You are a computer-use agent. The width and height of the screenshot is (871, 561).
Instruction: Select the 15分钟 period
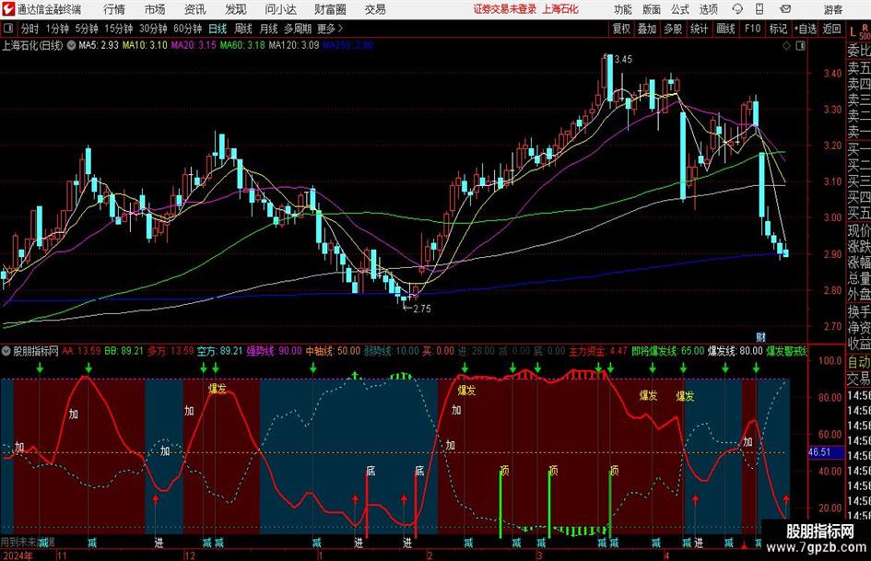119,29
